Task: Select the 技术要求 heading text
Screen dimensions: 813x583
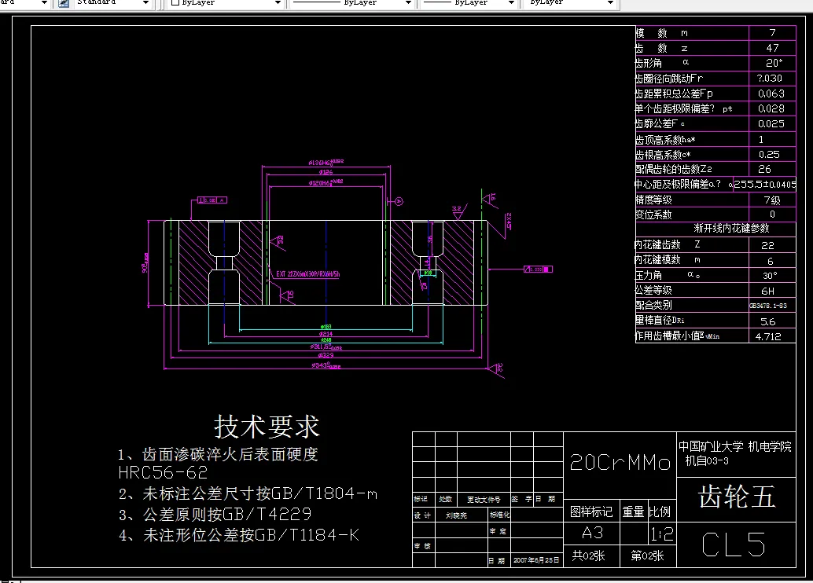Action: coord(267,427)
